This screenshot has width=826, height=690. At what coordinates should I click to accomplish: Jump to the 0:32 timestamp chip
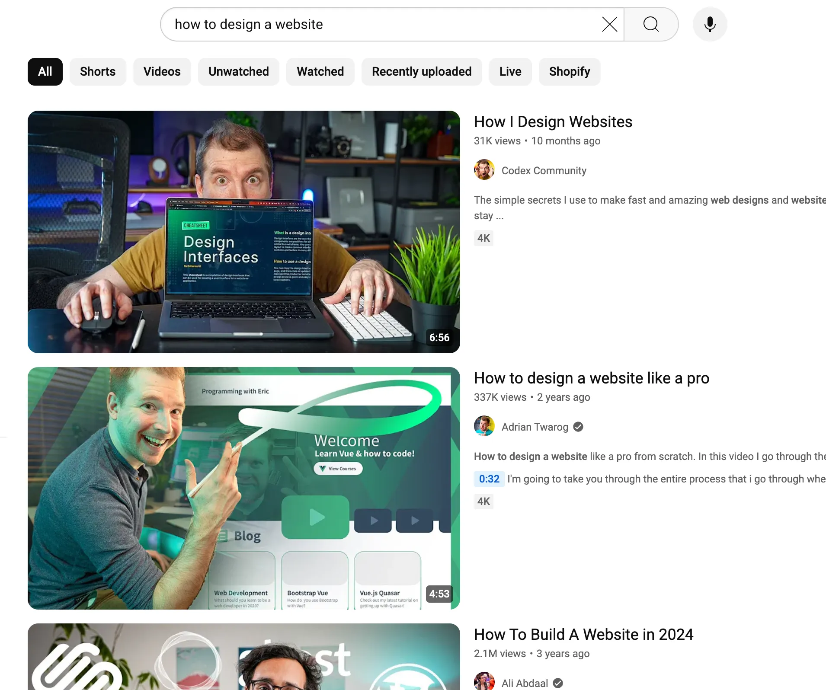tap(489, 479)
